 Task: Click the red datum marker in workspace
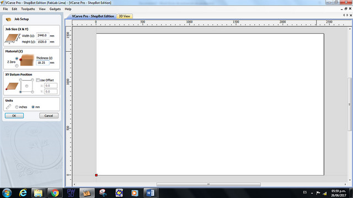(96, 175)
